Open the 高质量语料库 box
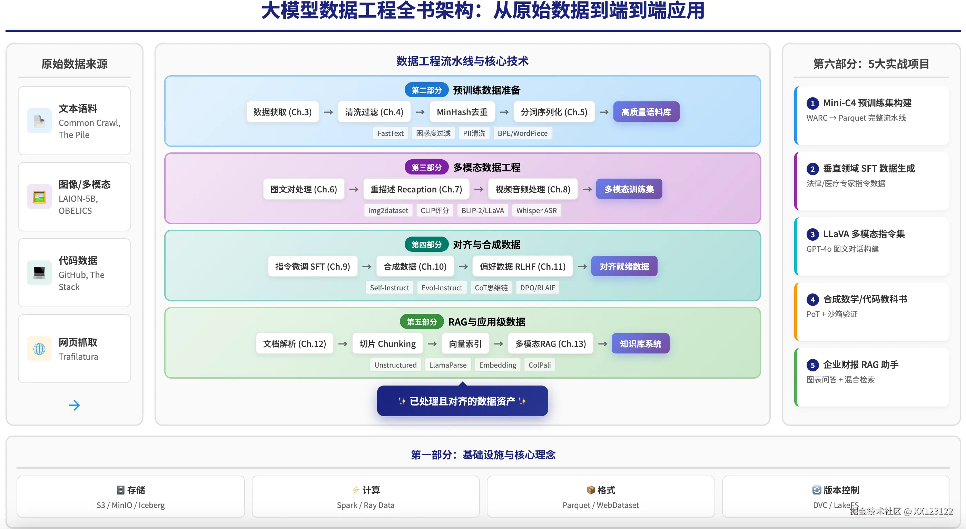Viewport: 966px width, 529px height. pyautogui.click(x=646, y=111)
